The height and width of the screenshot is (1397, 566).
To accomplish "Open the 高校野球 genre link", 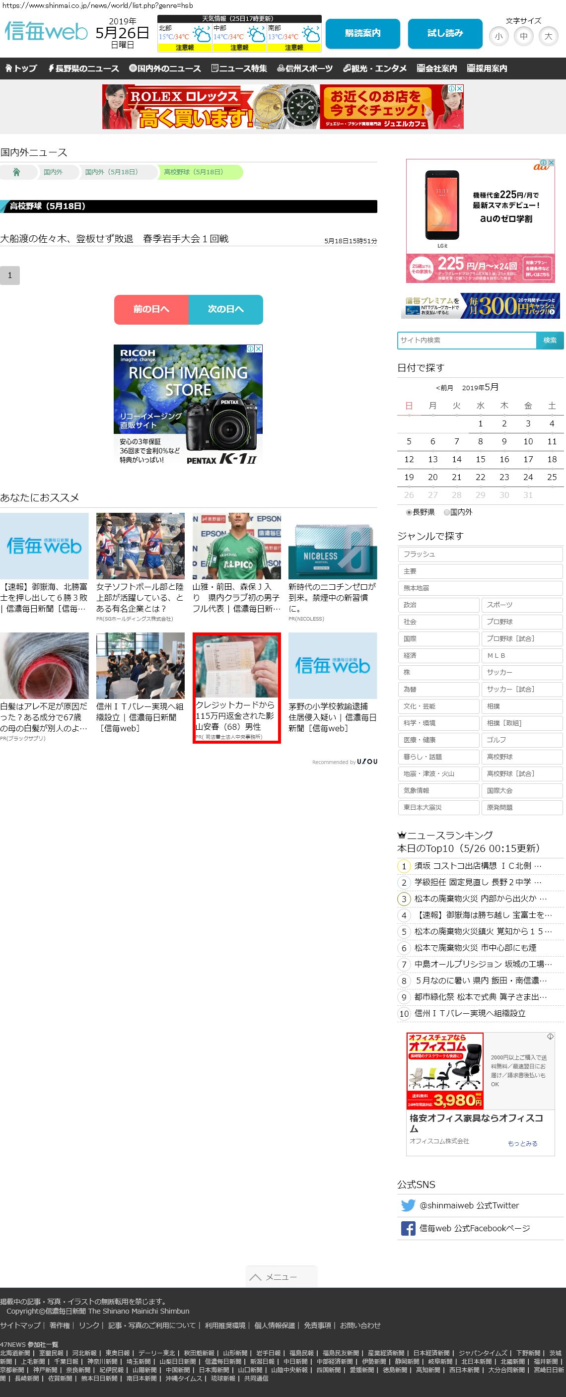I will (522, 757).
